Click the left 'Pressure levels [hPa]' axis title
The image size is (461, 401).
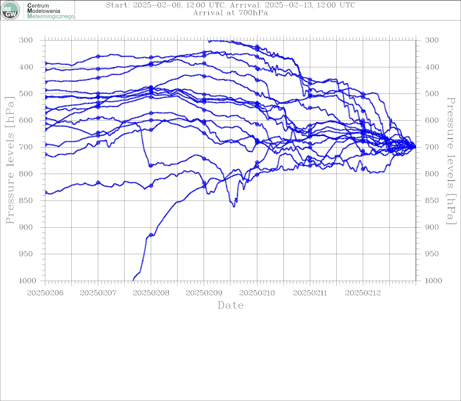click(x=10, y=160)
